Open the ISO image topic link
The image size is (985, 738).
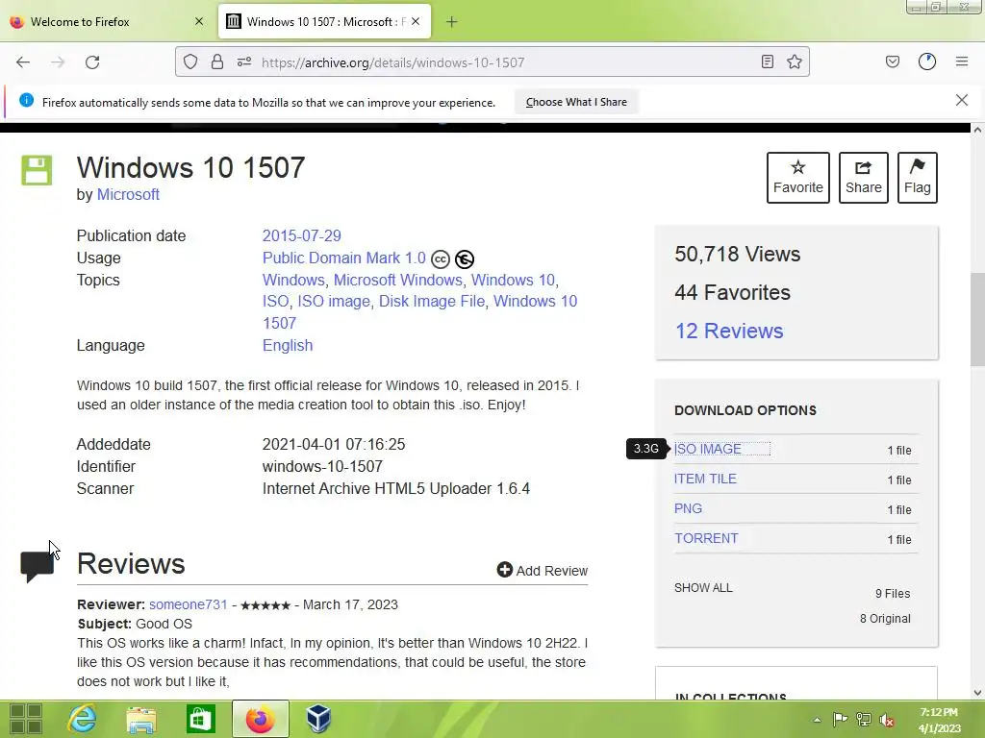pyautogui.click(x=334, y=301)
